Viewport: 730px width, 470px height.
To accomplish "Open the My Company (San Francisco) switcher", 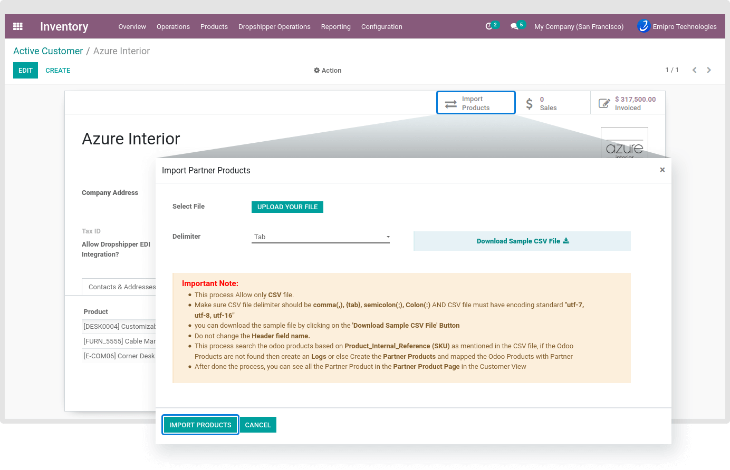I will [579, 27].
